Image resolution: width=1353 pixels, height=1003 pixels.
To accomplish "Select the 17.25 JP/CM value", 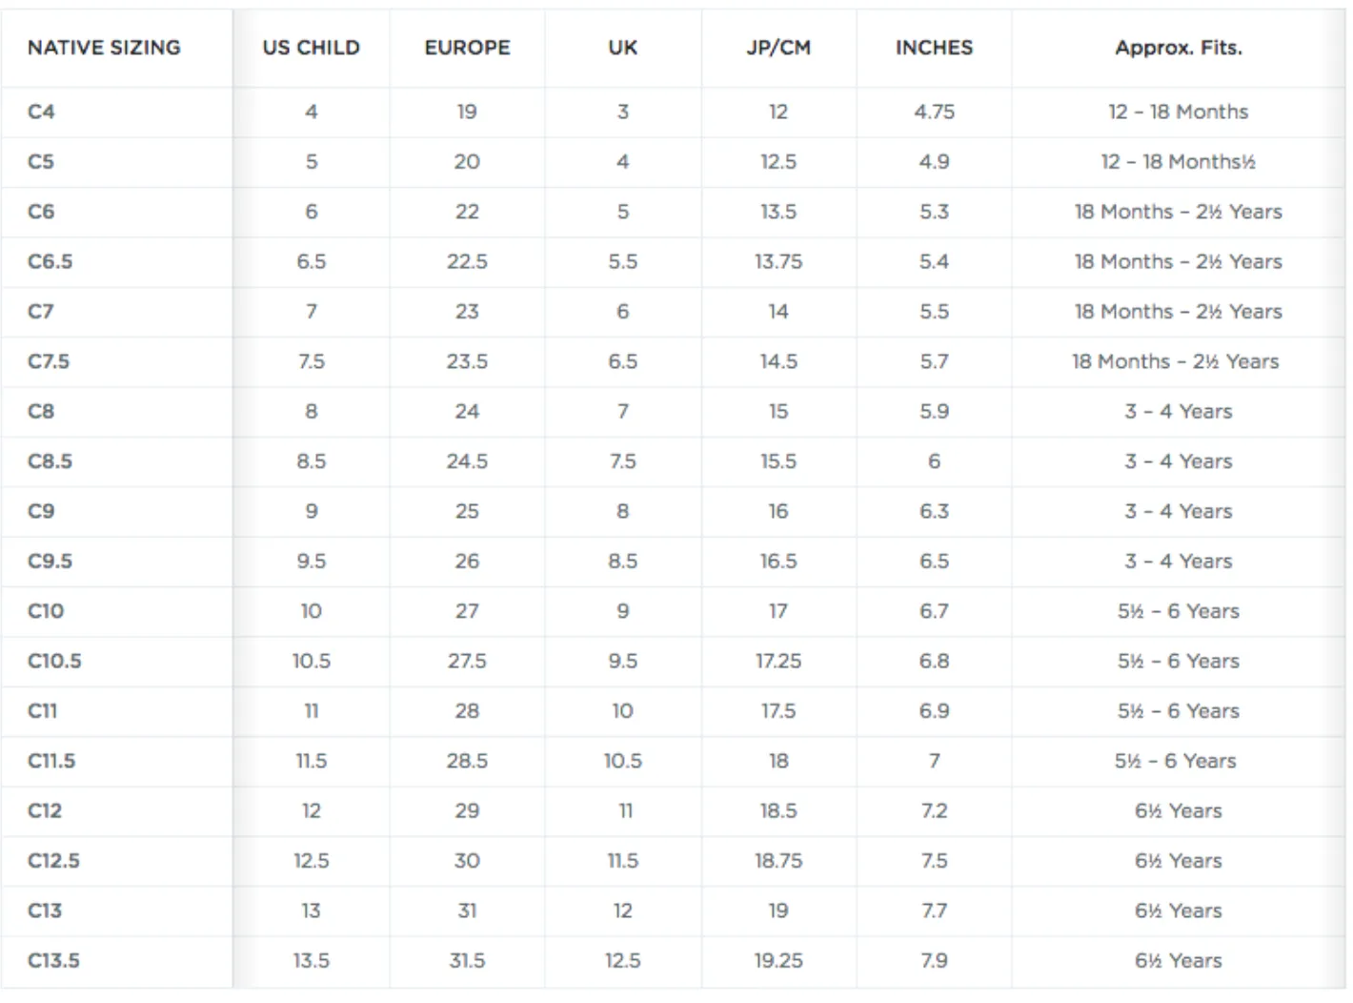I will point(778,661).
